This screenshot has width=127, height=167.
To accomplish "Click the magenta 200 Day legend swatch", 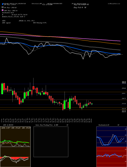I will point(3,10).
